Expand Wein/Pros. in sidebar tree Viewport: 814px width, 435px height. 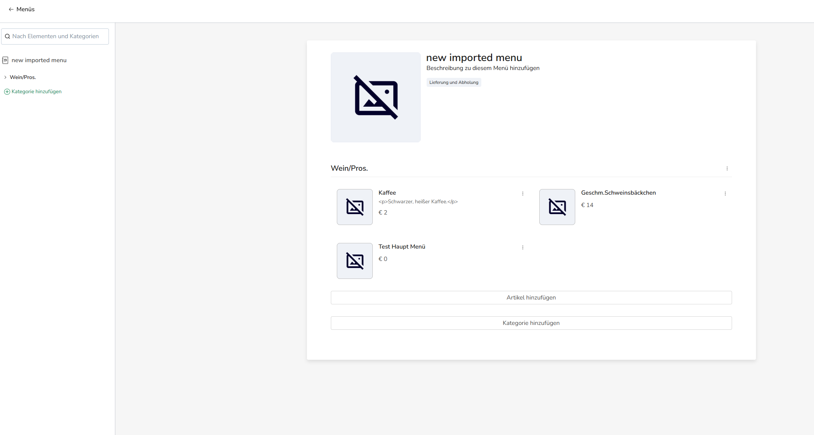point(5,77)
